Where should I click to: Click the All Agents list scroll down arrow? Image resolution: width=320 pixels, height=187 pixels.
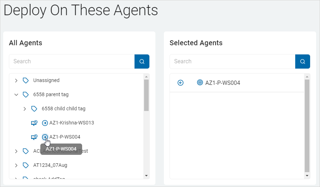click(146, 176)
